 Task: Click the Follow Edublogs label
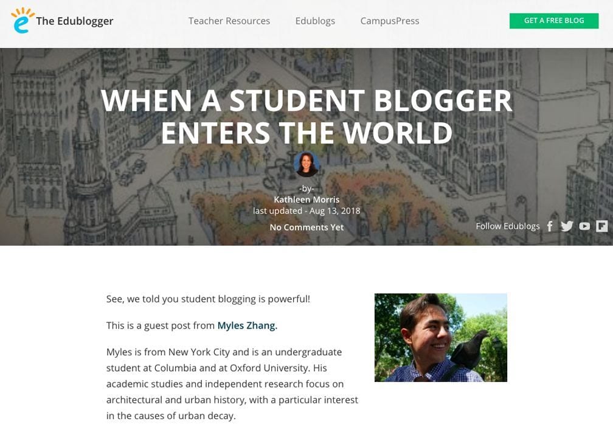click(x=507, y=226)
